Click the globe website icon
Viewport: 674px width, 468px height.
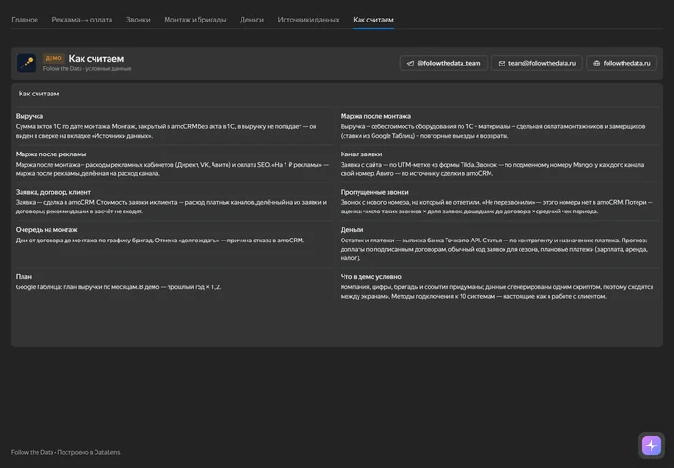click(x=596, y=63)
